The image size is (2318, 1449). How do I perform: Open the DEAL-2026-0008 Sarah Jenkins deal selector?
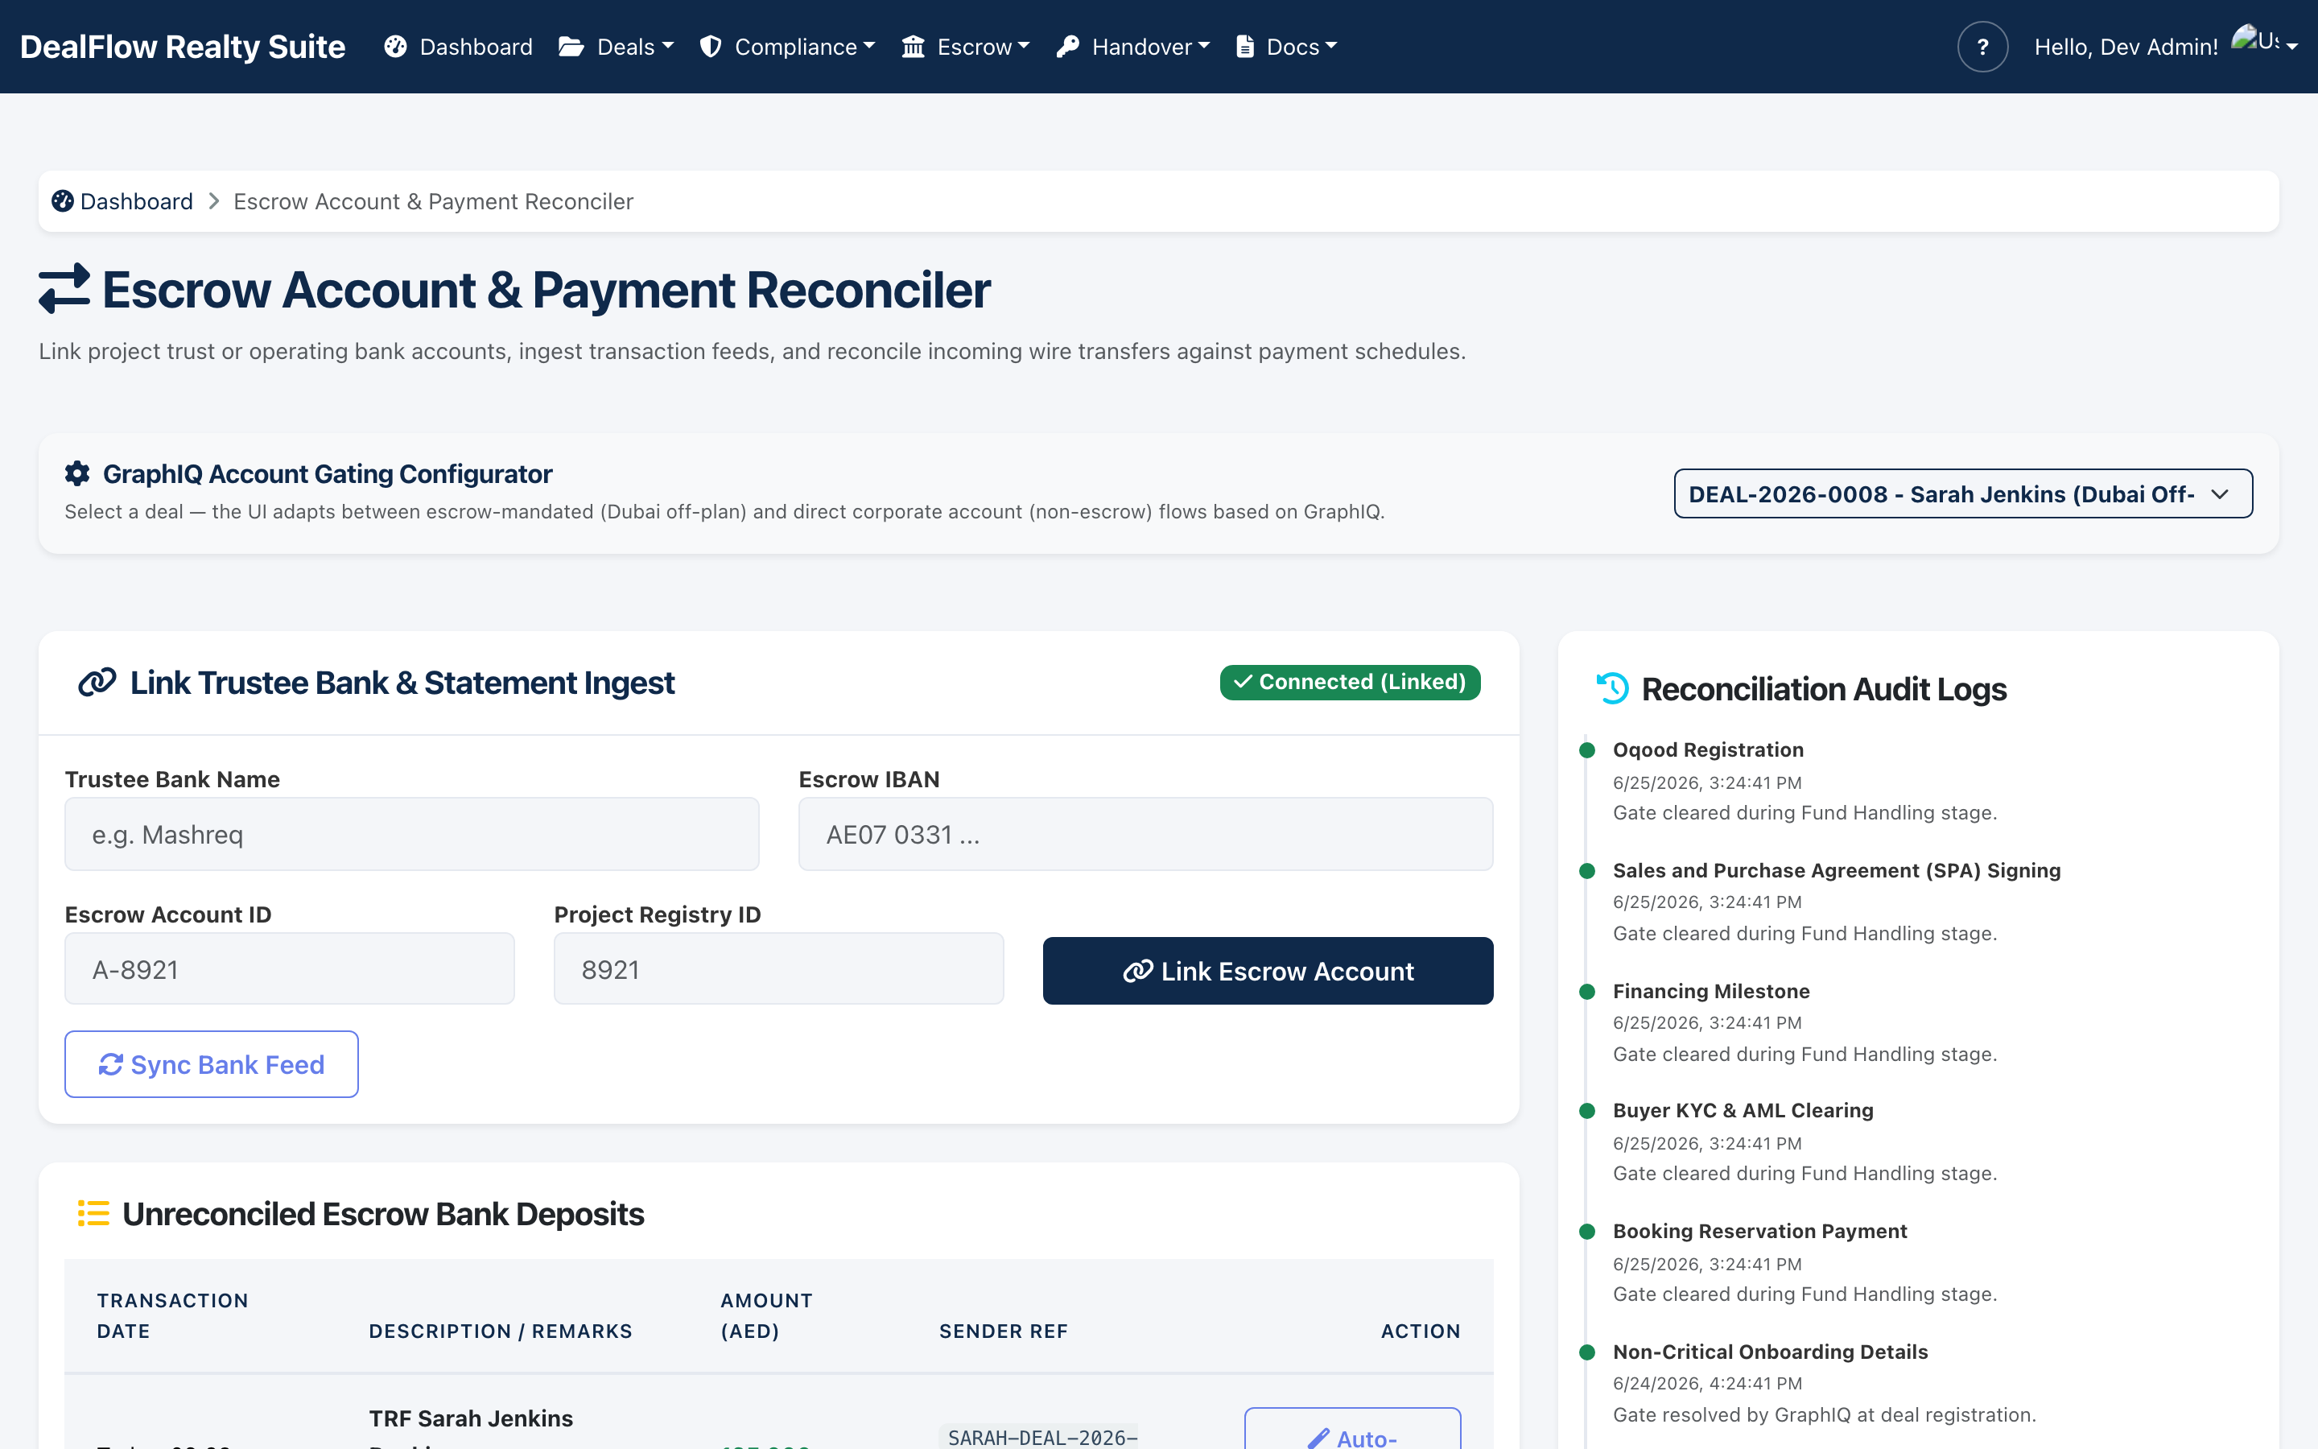1962,493
